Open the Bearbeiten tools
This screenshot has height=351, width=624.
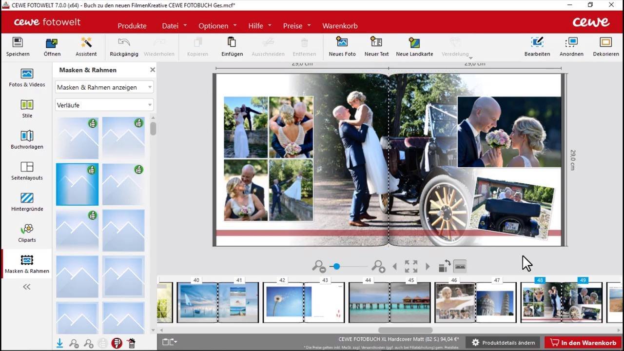[537, 47]
